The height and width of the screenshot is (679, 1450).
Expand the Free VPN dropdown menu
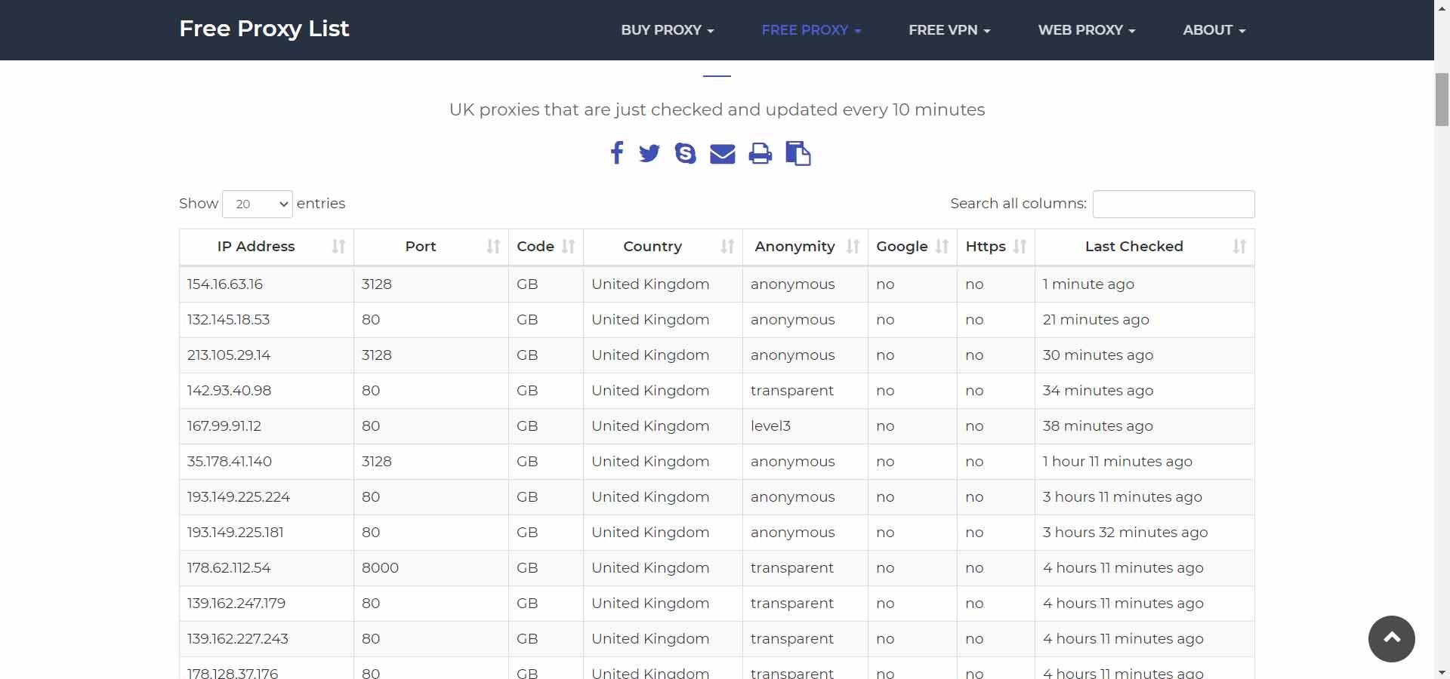949,30
